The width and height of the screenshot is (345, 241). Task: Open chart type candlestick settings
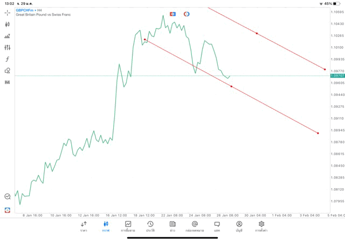click(7, 24)
